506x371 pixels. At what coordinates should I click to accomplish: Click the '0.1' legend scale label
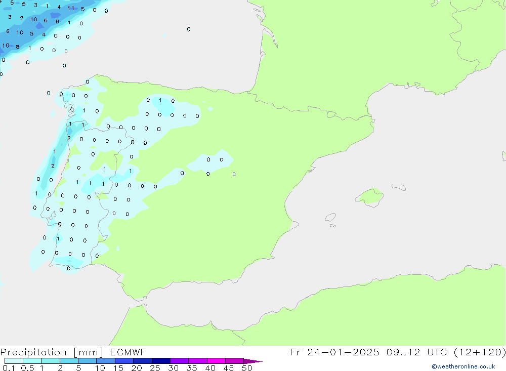pyautogui.click(x=9, y=368)
